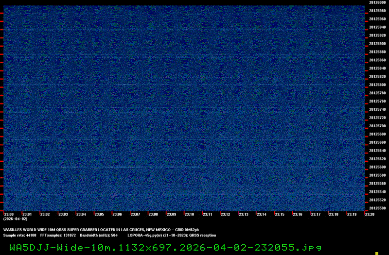Click the 28125680 frequency axis value
389x255 pixels.
pyautogui.click(x=377, y=134)
